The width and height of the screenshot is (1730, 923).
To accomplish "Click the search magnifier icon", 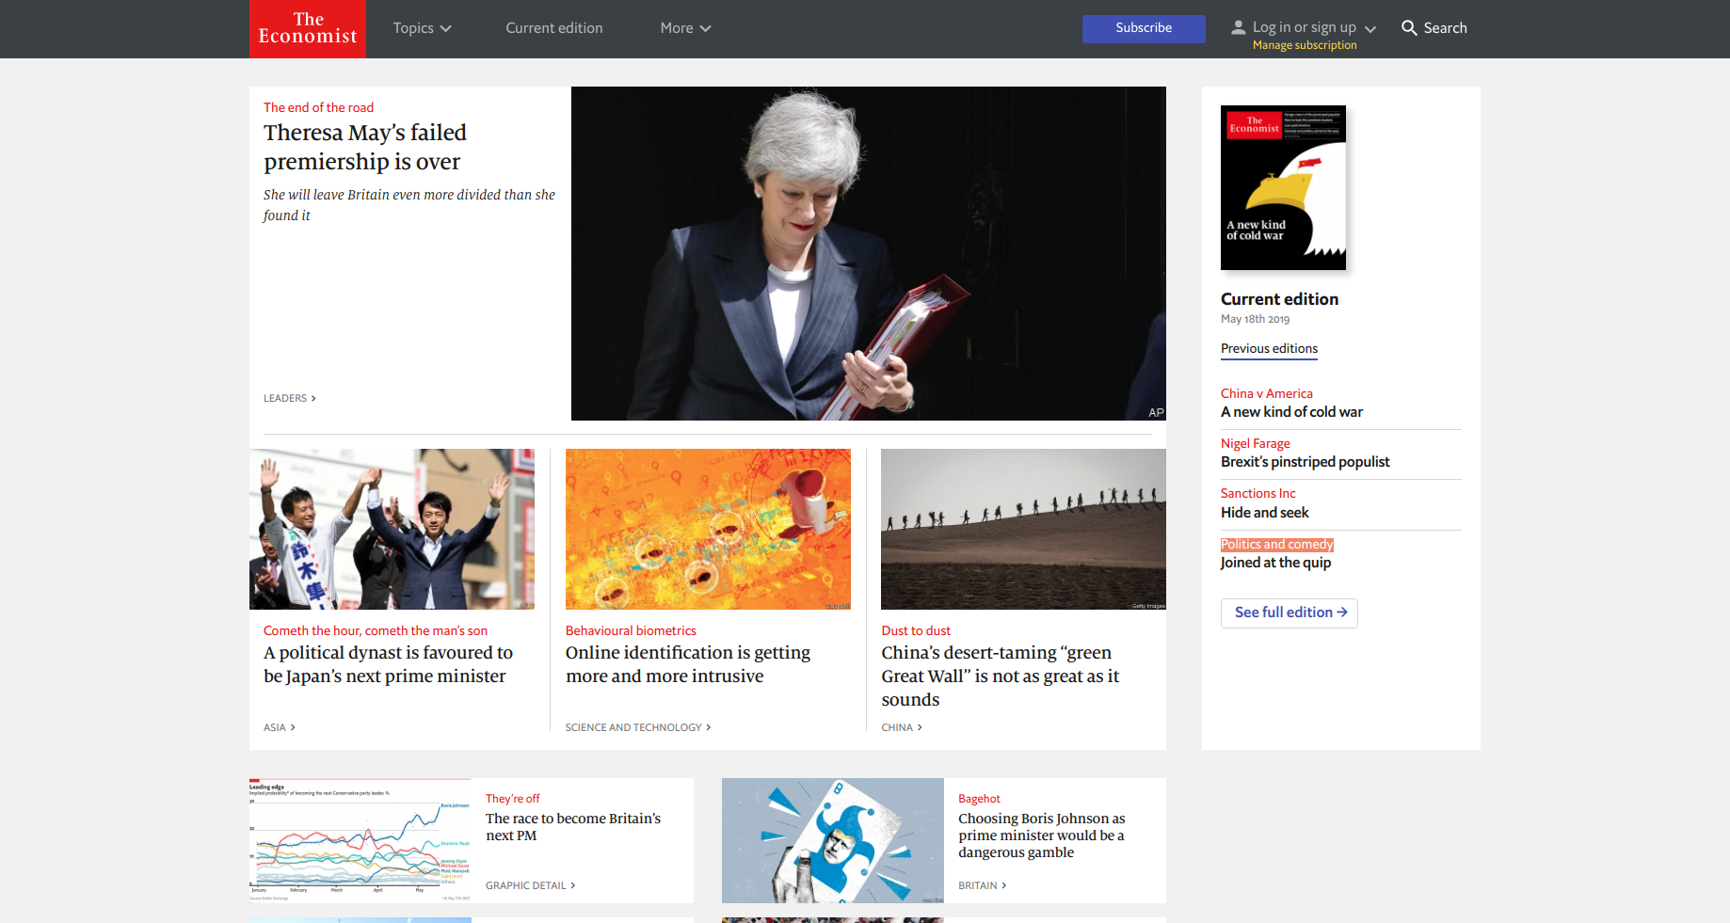I will 1409,28.
